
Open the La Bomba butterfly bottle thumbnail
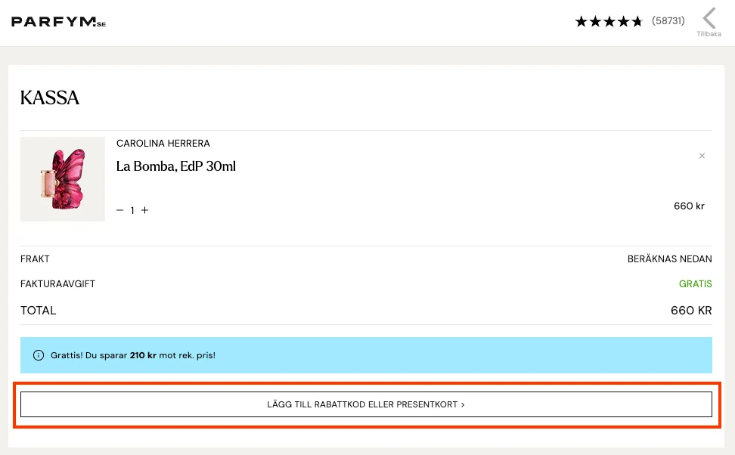pyautogui.click(x=63, y=179)
